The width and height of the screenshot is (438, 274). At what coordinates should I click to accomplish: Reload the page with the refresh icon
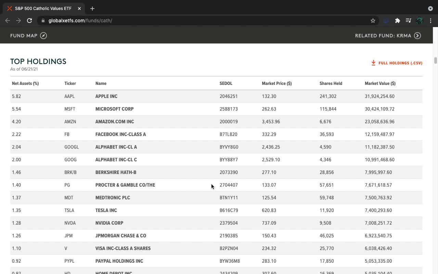pos(29,21)
